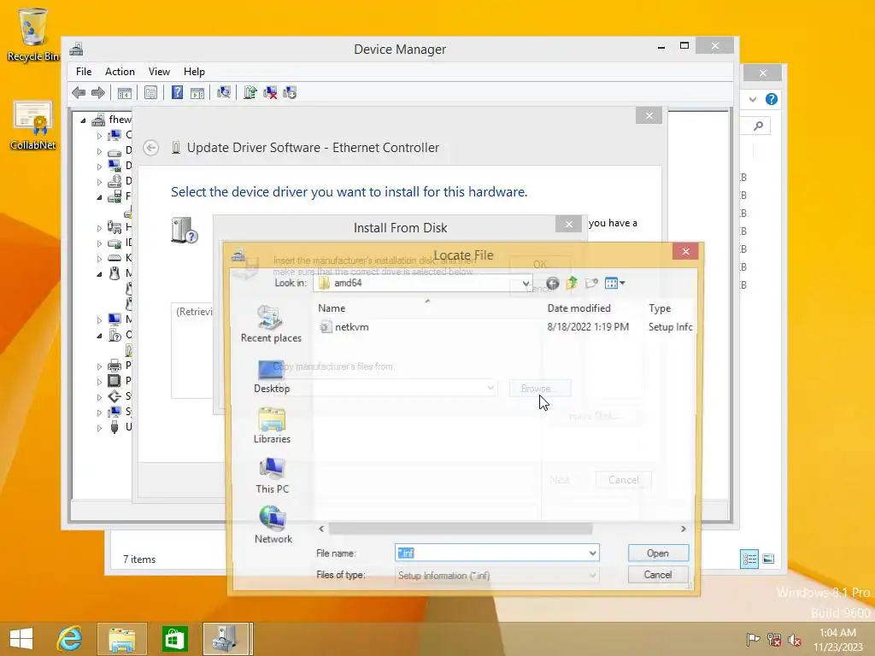Open File Explorer from taskbar
This screenshot has height=656, width=875.
tap(121, 639)
